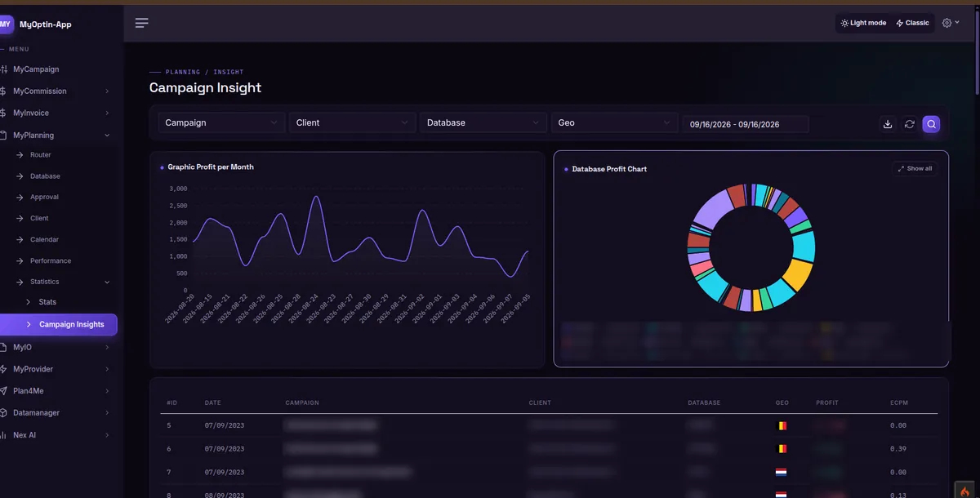This screenshot has height=498, width=980.
Task: Open the Client filter dropdown
Action: tap(352, 122)
